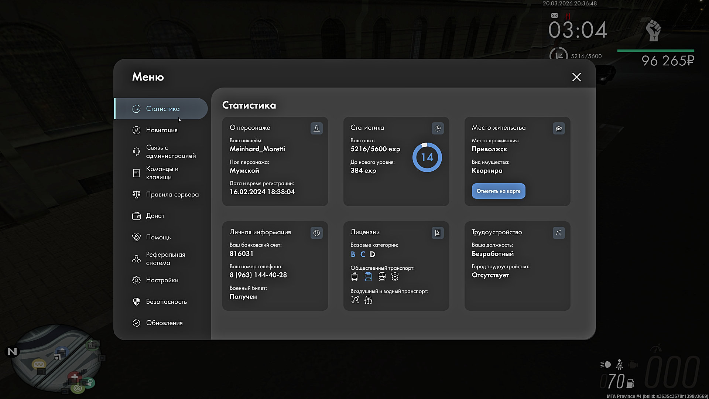709x399 pixels.
Task: Click the pie chart icon in Статистика card
Action: click(438, 128)
